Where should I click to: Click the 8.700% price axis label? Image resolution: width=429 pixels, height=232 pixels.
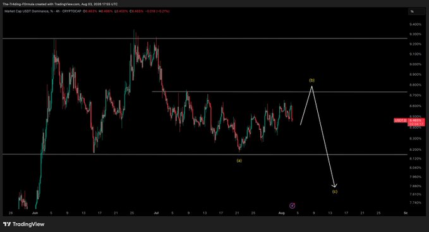[x=415, y=95]
